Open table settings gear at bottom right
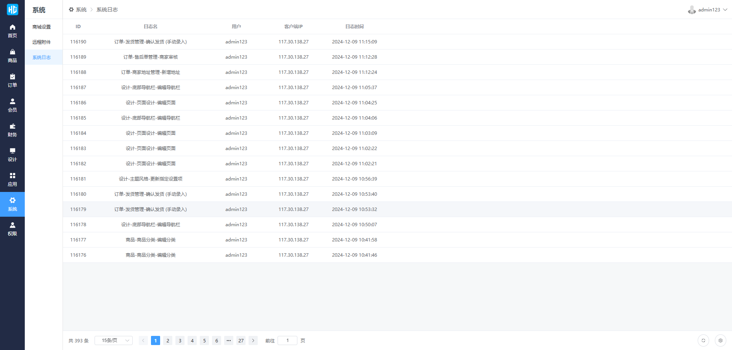Screen dimensions: 732x350 720,340
